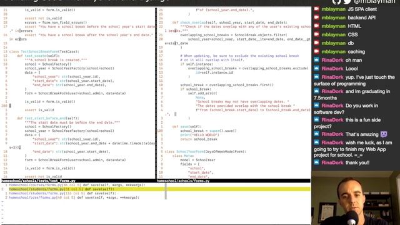Open RinaDork's profile from "thank you!!" message
Screen dimensions: 400x225
(x=332, y=162)
